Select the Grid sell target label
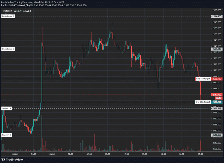This screenshot has height=163, width=224. [x=203, y=79]
